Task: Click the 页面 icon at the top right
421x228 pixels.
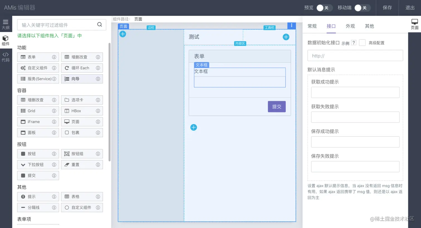Action: click(x=415, y=24)
